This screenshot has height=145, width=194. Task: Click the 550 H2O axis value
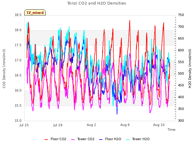pos(181,62)
